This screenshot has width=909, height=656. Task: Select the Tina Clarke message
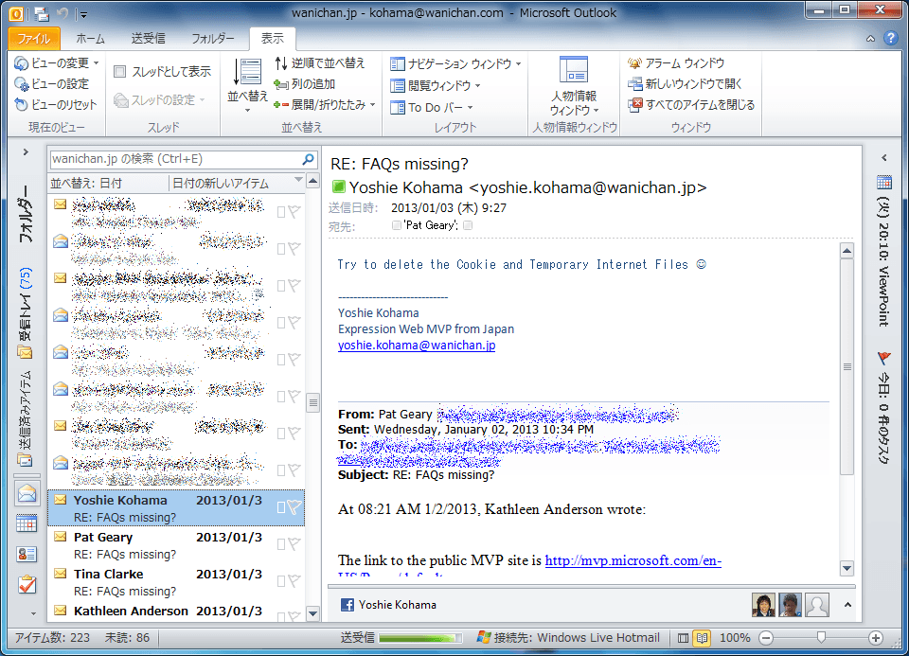coord(176,582)
